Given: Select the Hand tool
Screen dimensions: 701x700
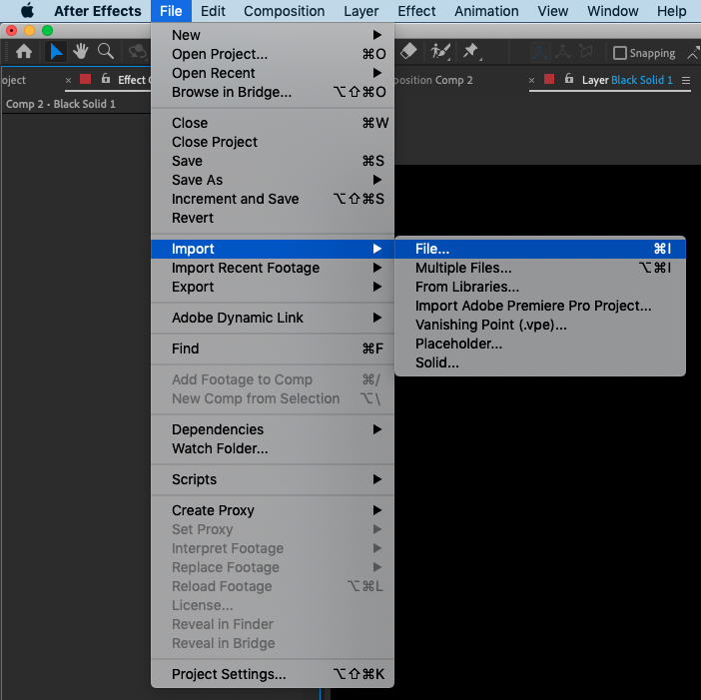Looking at the screenshot, I should [81, 52].
